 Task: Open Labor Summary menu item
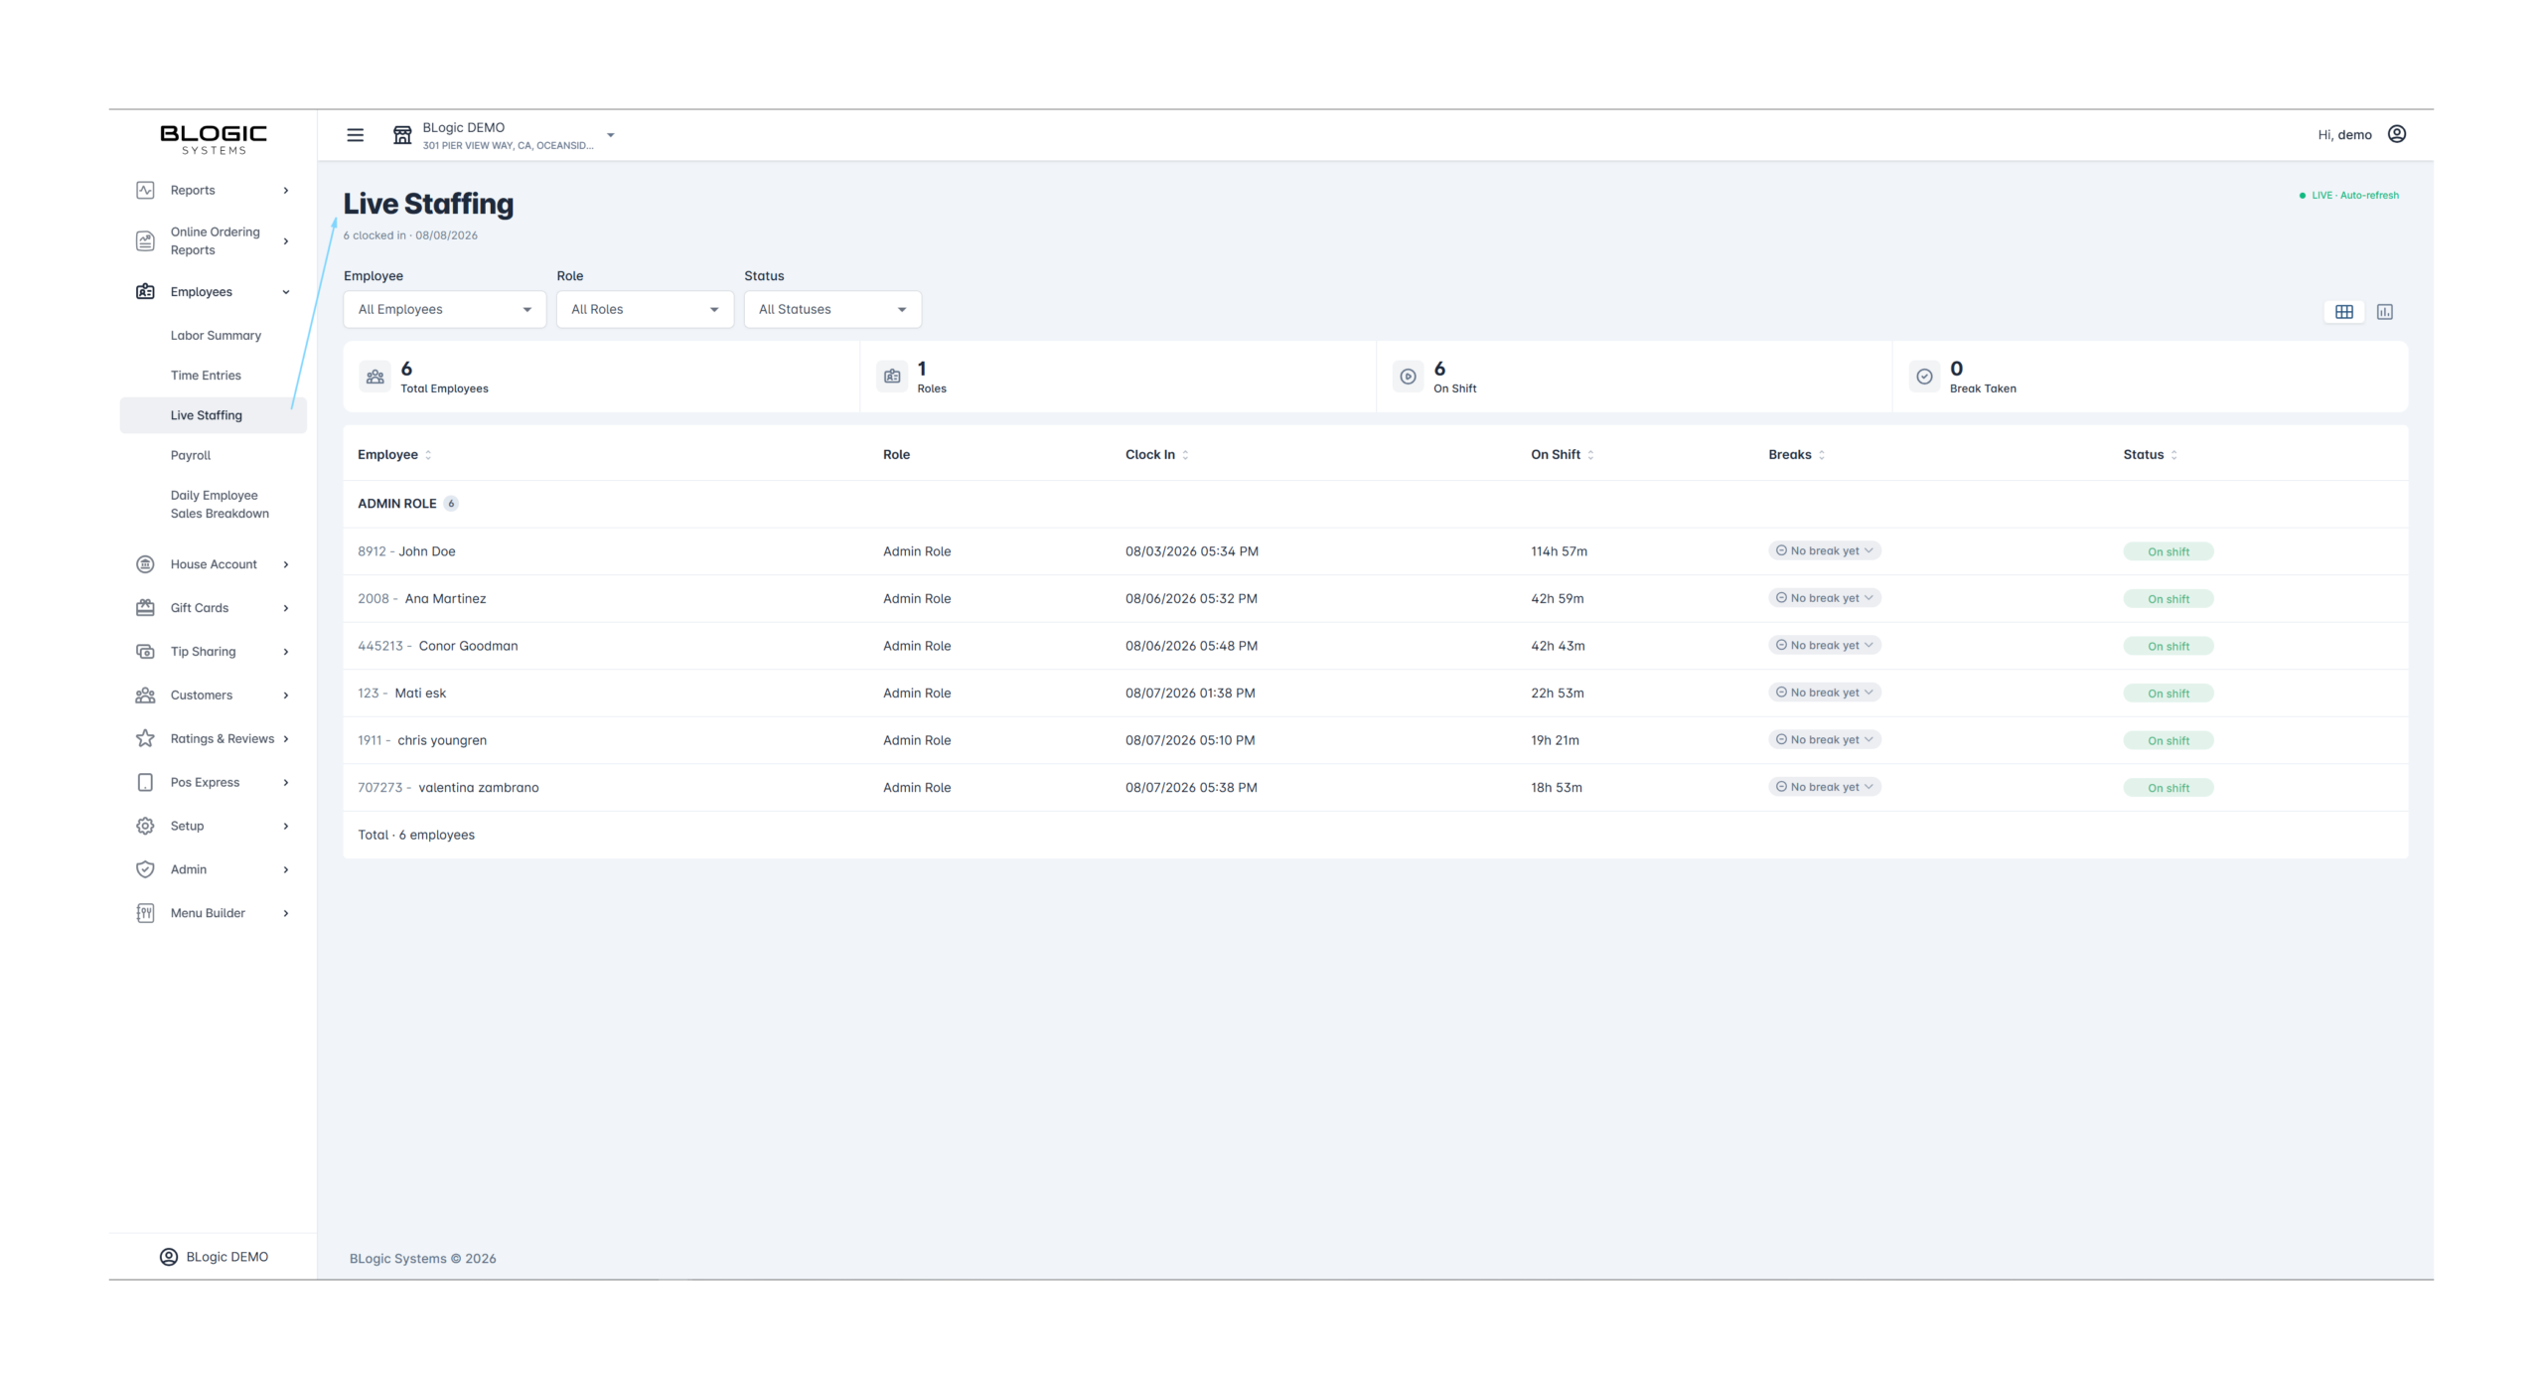(x=216, y=336)
